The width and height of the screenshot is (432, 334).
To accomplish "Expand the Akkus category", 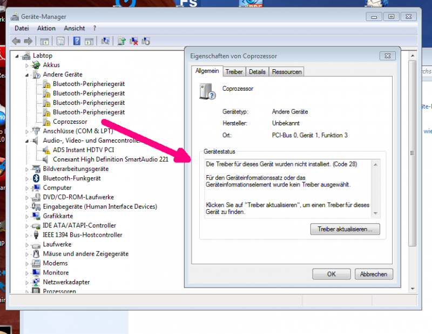I will coord(27,65).
